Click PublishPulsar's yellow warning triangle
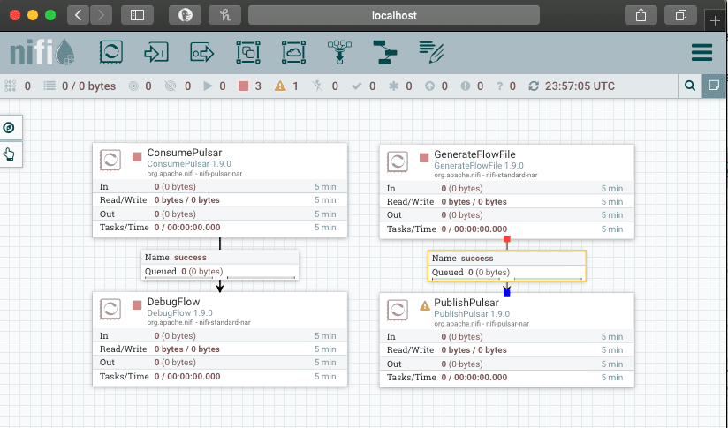 [x=424, y=305]
